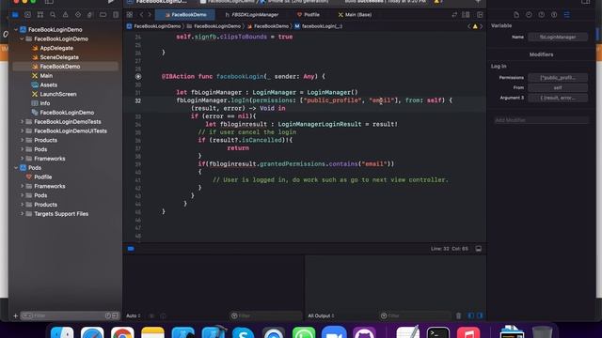Click the facebookLogin(_:) jump bar item
Viewport: 602px width, 338px height.
pos(319,26)
